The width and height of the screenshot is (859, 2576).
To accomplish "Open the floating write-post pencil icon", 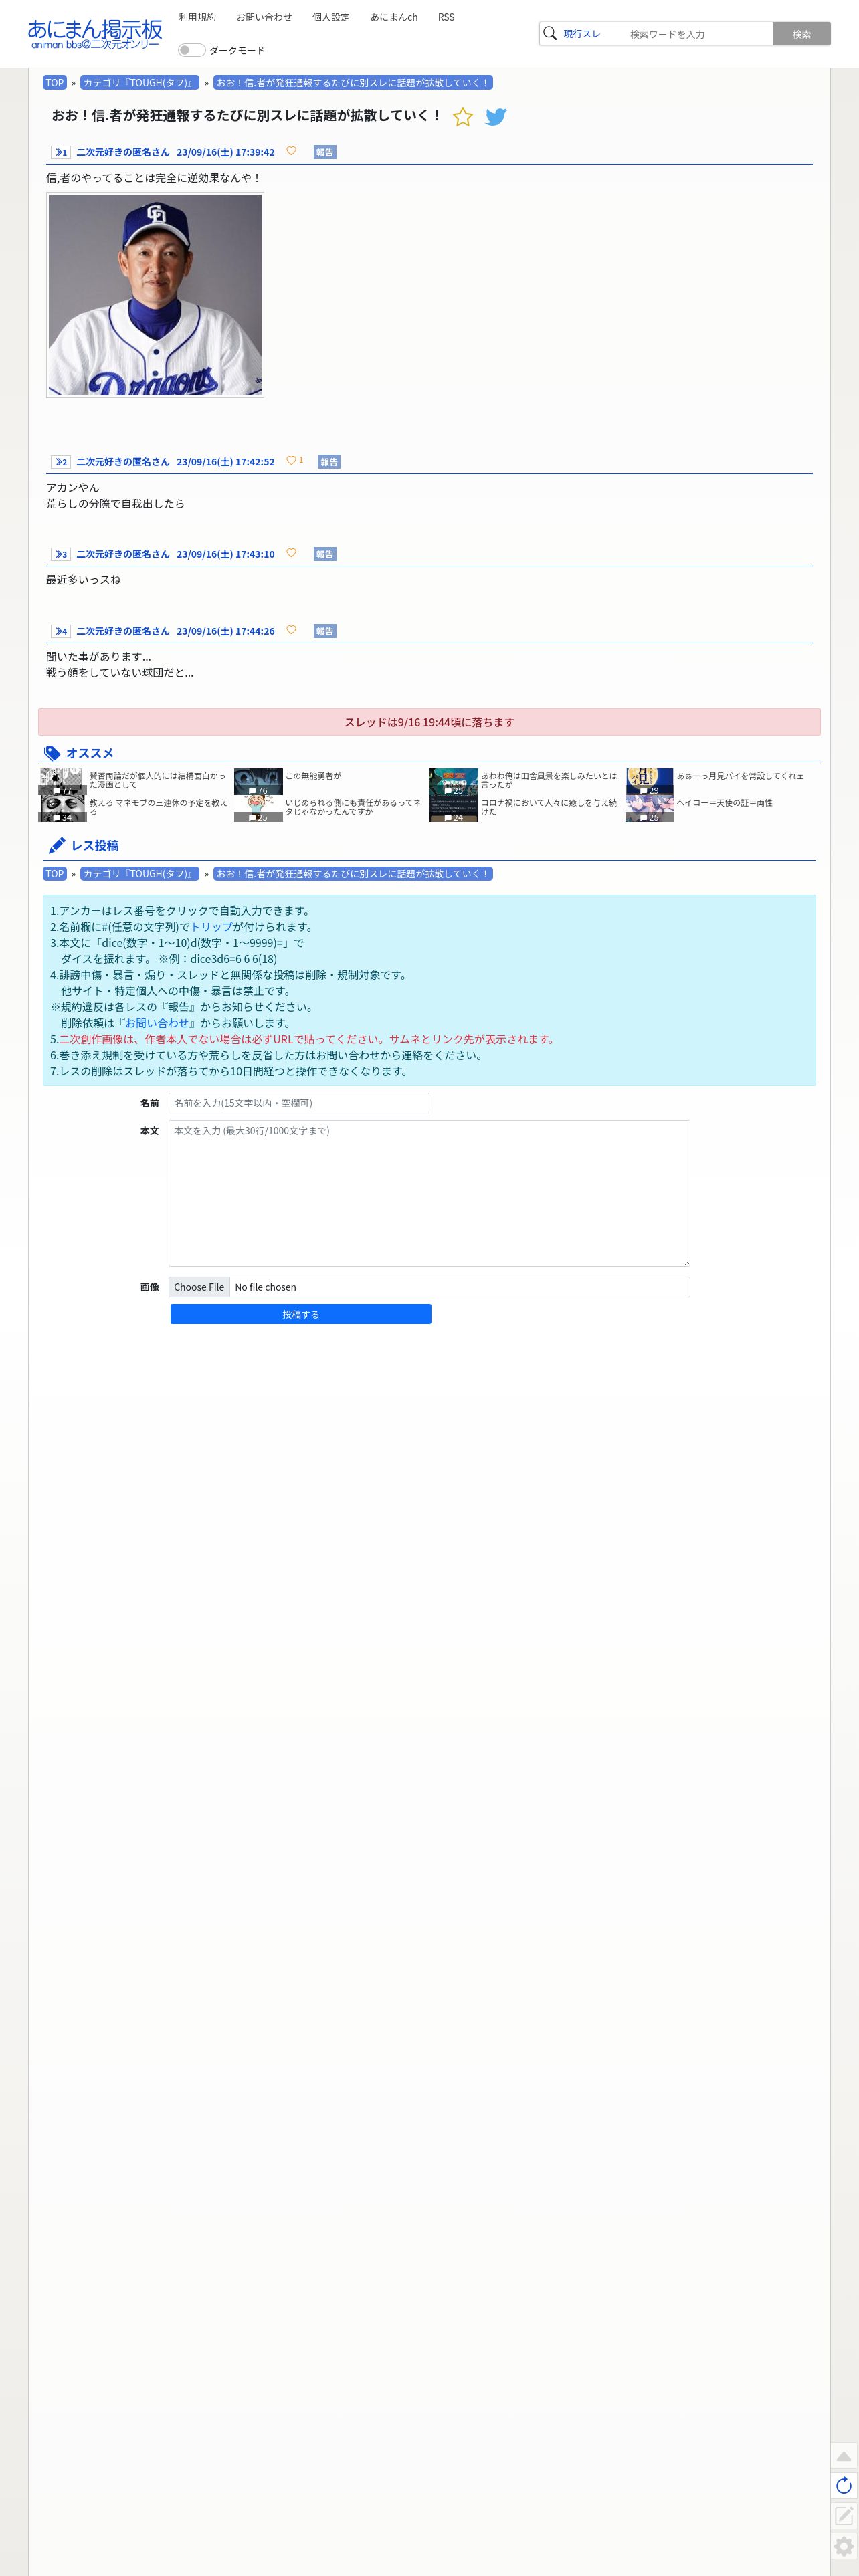I will click(844, 2515).
